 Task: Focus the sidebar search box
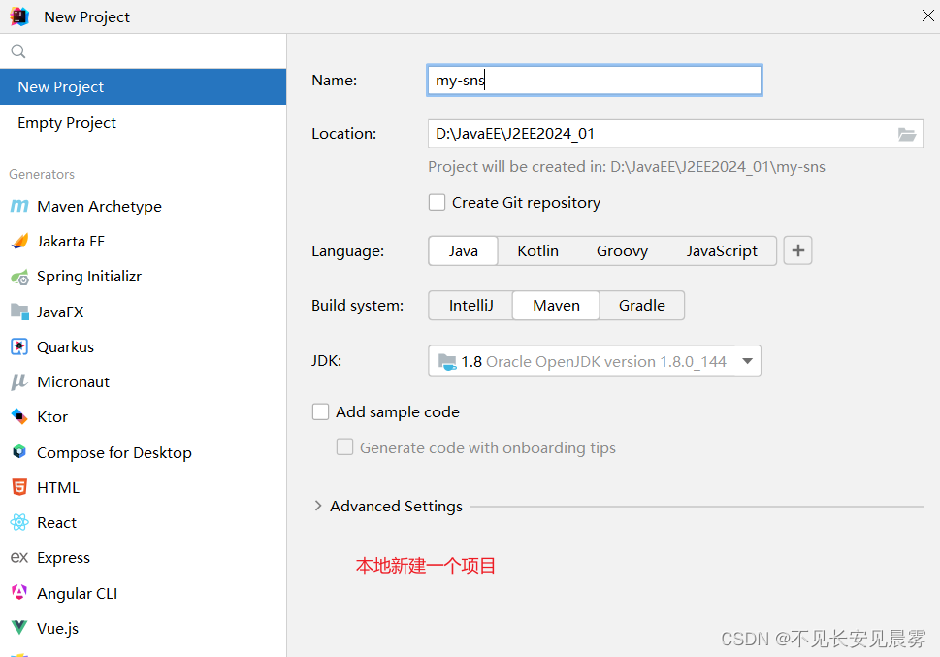click(144, 51)
